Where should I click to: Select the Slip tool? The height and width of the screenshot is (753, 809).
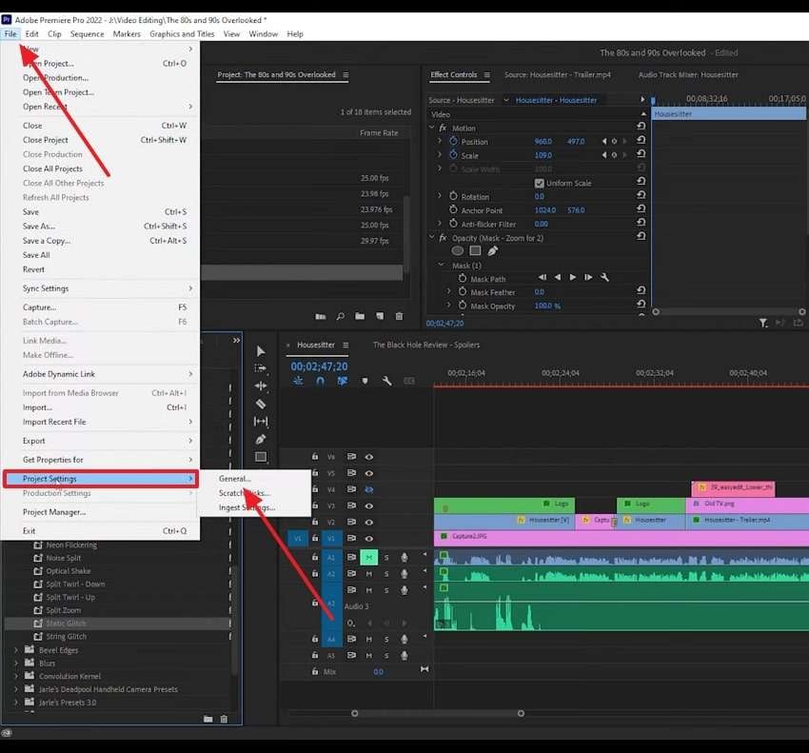tap(261, 422)
